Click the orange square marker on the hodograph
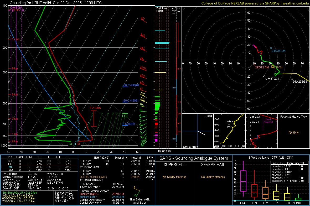This screenshot has height=206, width=310. [273, 67]
